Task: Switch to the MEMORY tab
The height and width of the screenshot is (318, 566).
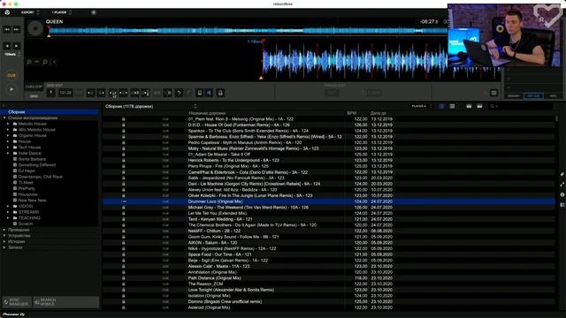Action: (x=513, y=96)
